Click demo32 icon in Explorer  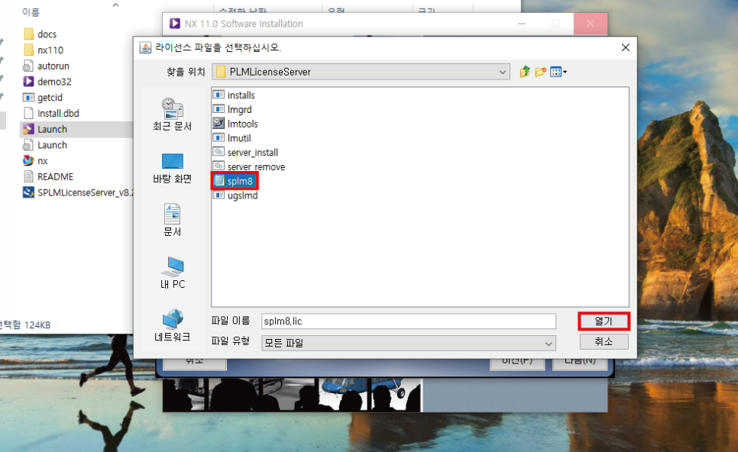[x=29, y=82]
